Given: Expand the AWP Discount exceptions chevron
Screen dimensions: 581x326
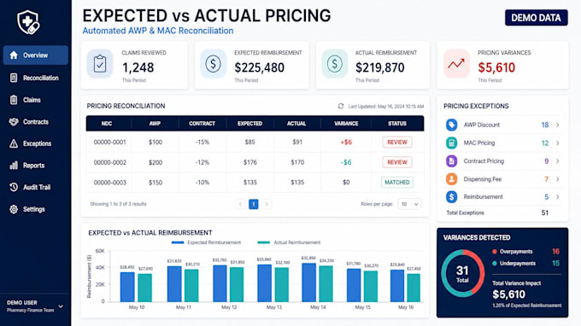Looking at the screenshot, I should [x=557, y=125].
